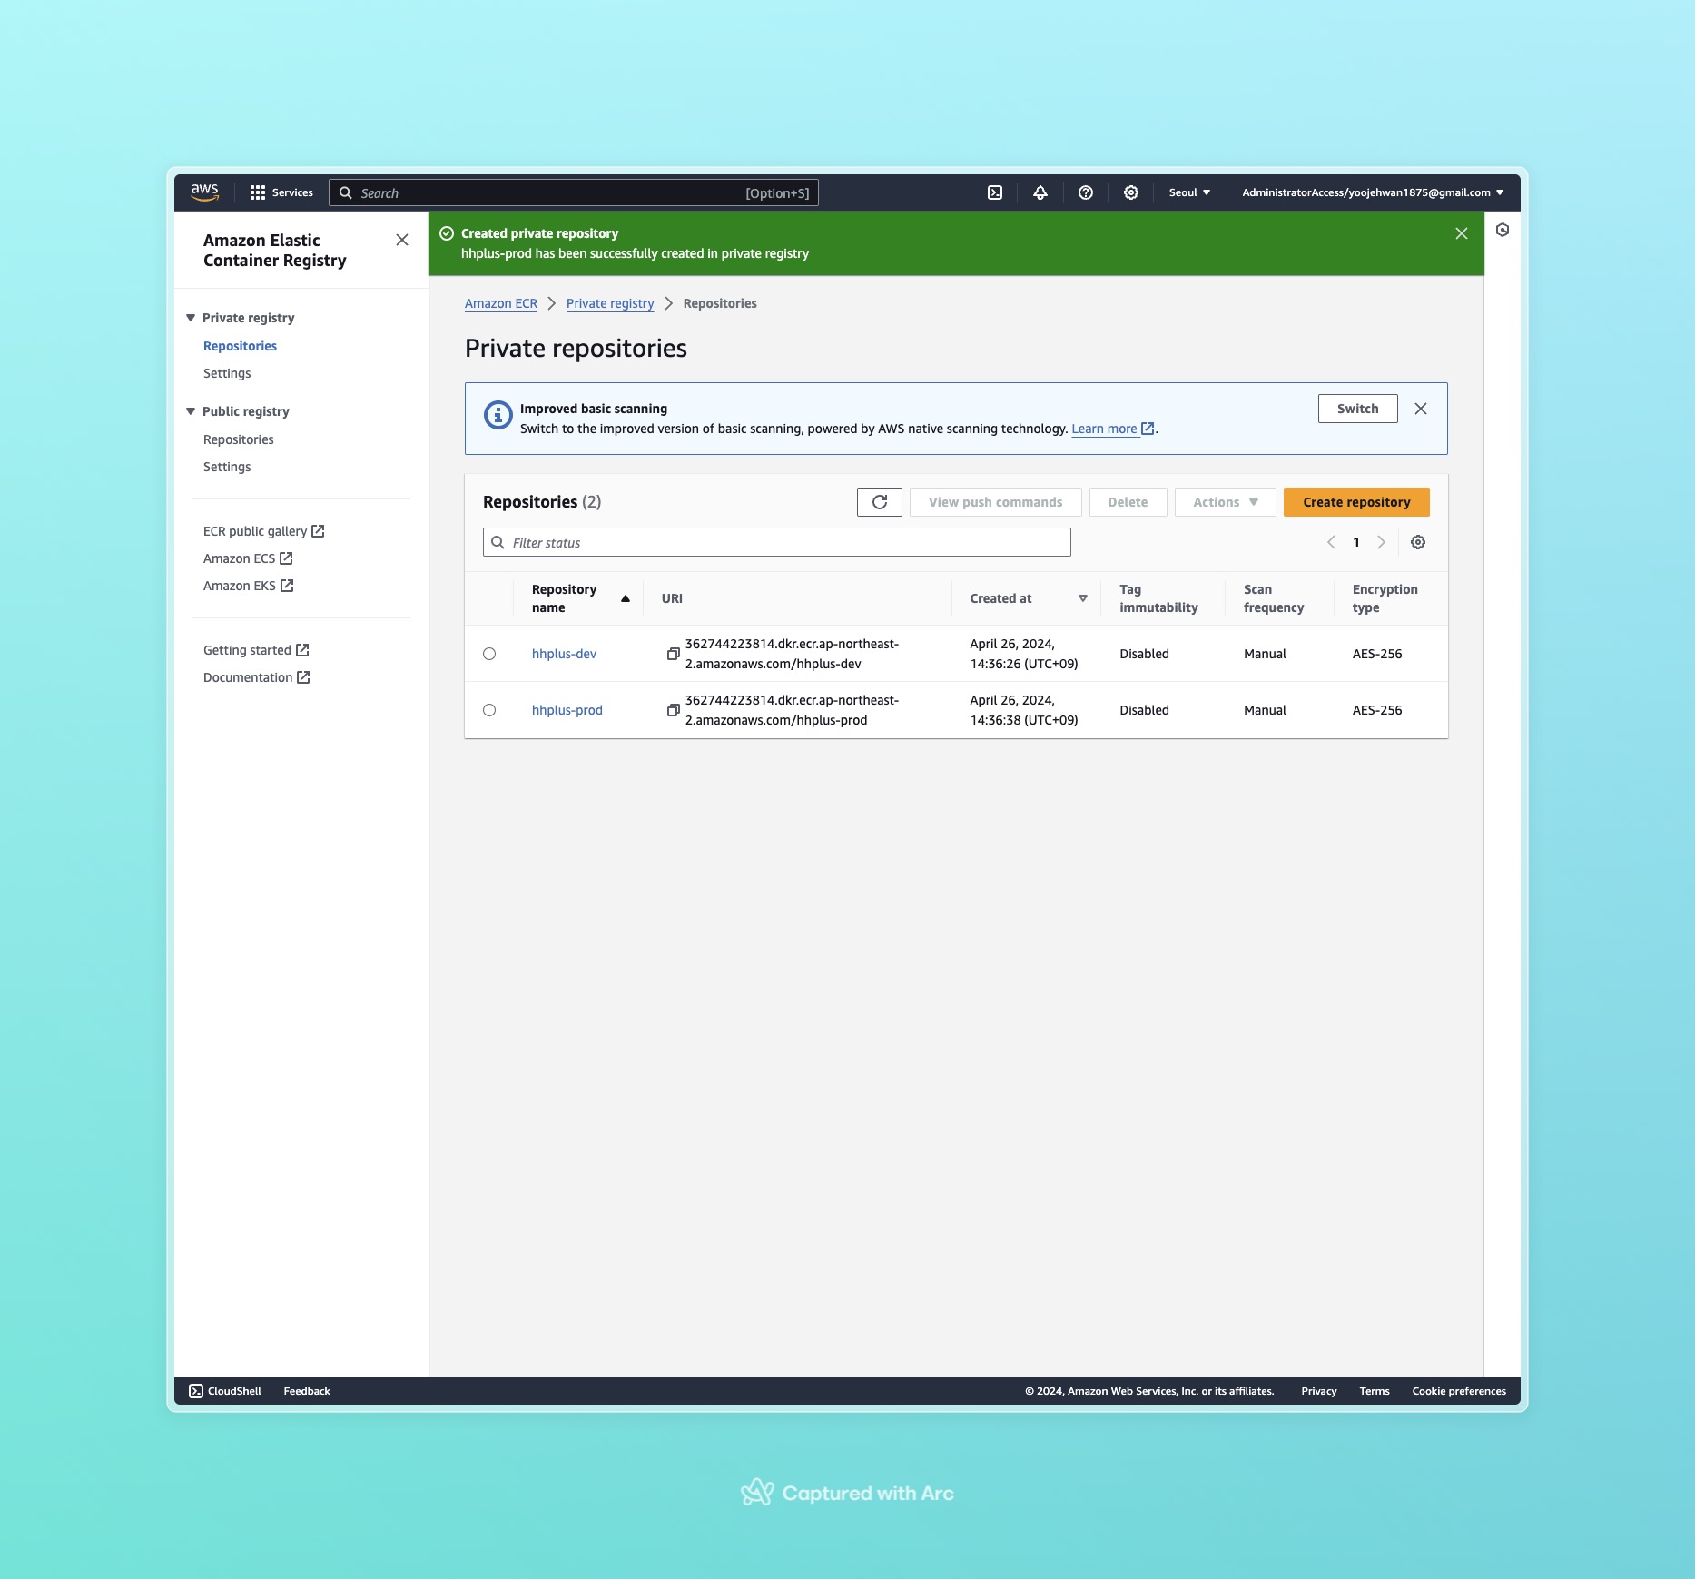Image resolution: width=1695 pixels, height=1579 pixels.
Task: Open Amazon ECS external link
Action: tap(248, 558)
